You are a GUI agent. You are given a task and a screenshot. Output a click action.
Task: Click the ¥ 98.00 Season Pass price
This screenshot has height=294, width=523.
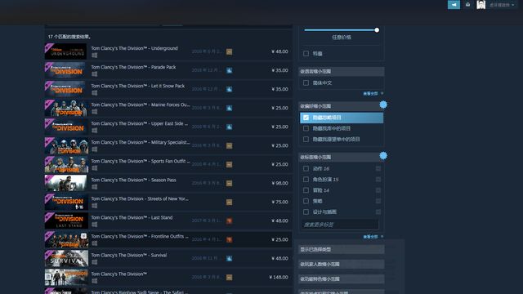click(279, 183)
